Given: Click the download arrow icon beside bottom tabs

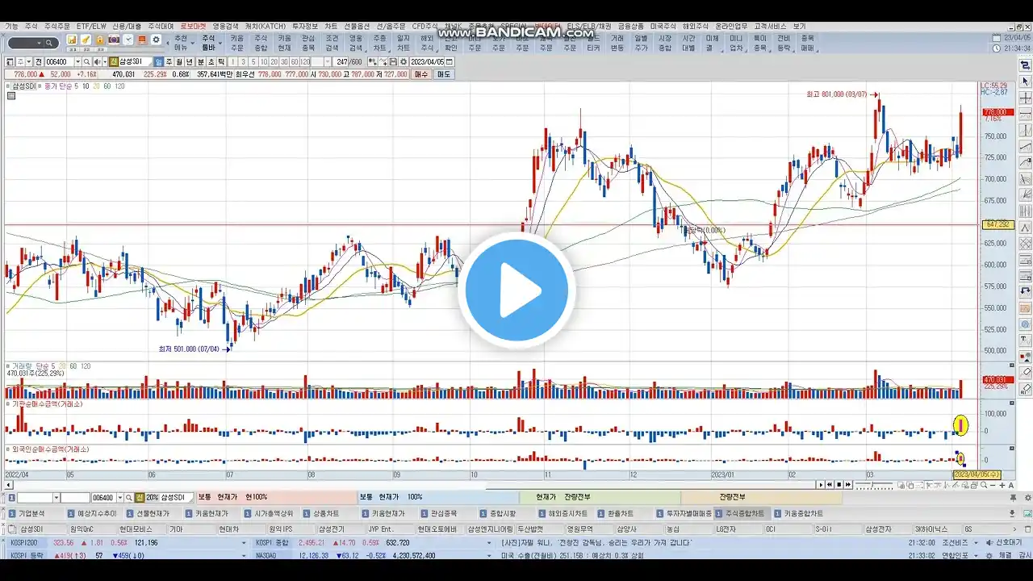Looking at the screenshot, I should [1012, 513].
